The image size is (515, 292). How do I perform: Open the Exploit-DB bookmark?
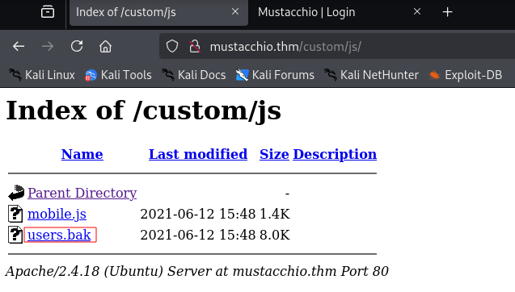pos(466,75)
